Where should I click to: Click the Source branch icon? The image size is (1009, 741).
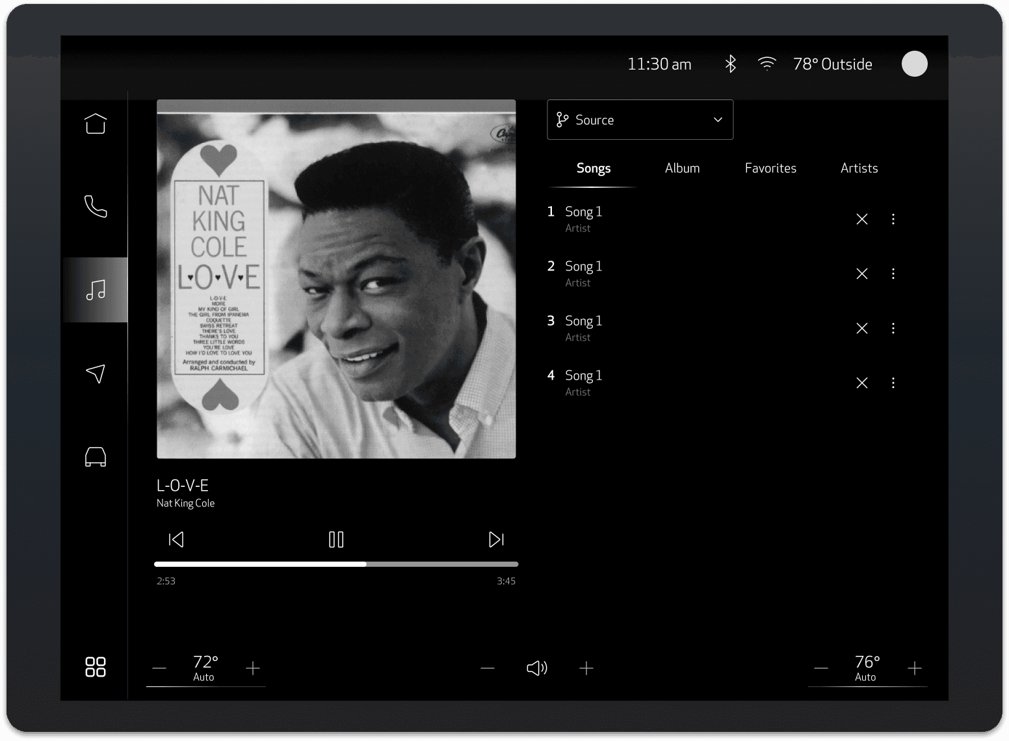(x=562, y=120)
